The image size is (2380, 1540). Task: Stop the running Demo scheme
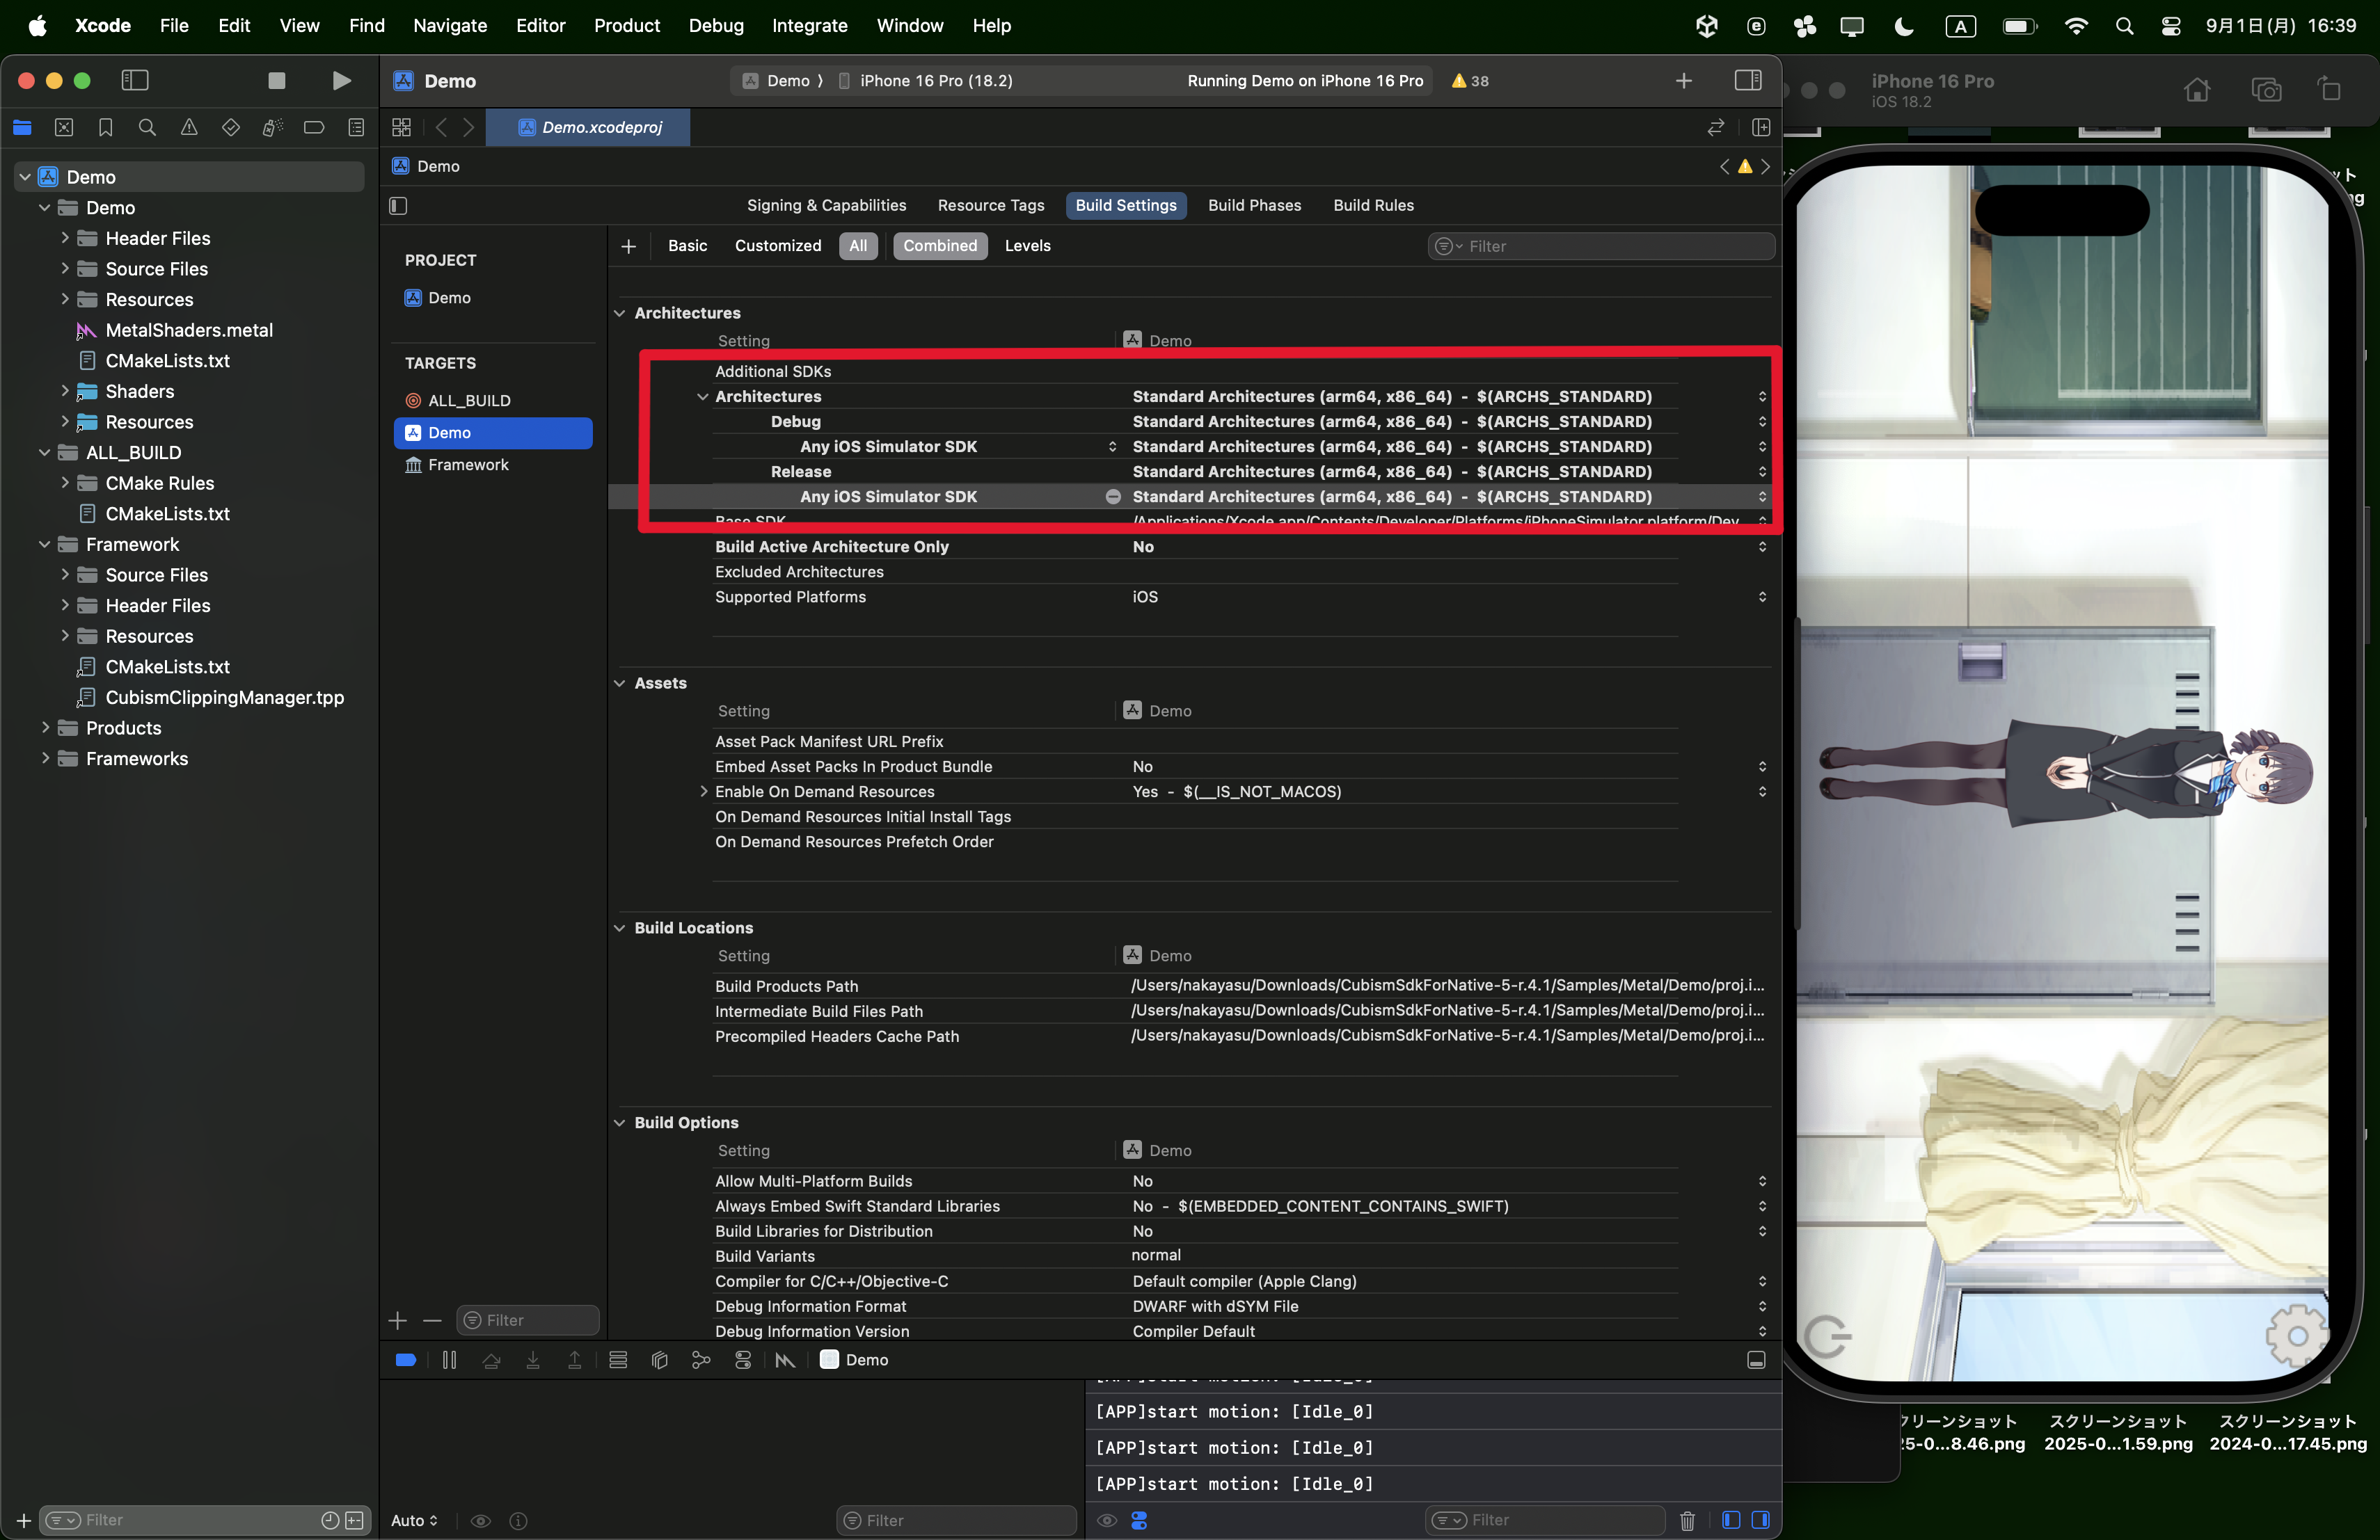pyautogui.click(x=277, y=81)
